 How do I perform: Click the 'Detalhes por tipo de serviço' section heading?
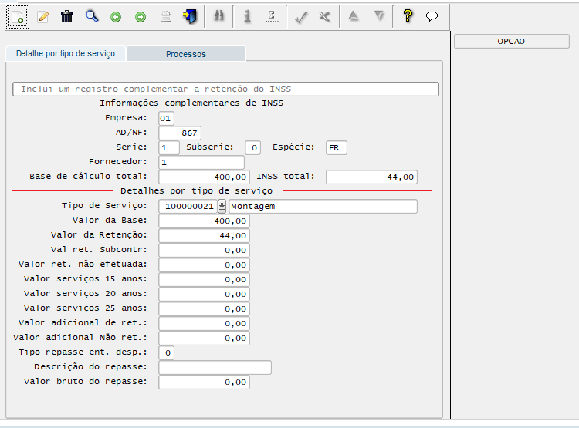(196, 190)
